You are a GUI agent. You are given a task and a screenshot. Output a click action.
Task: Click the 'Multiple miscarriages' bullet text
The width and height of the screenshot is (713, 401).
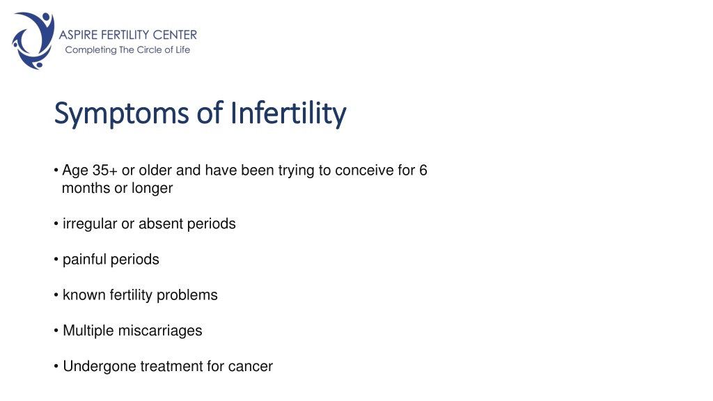[x=132, y=331]
